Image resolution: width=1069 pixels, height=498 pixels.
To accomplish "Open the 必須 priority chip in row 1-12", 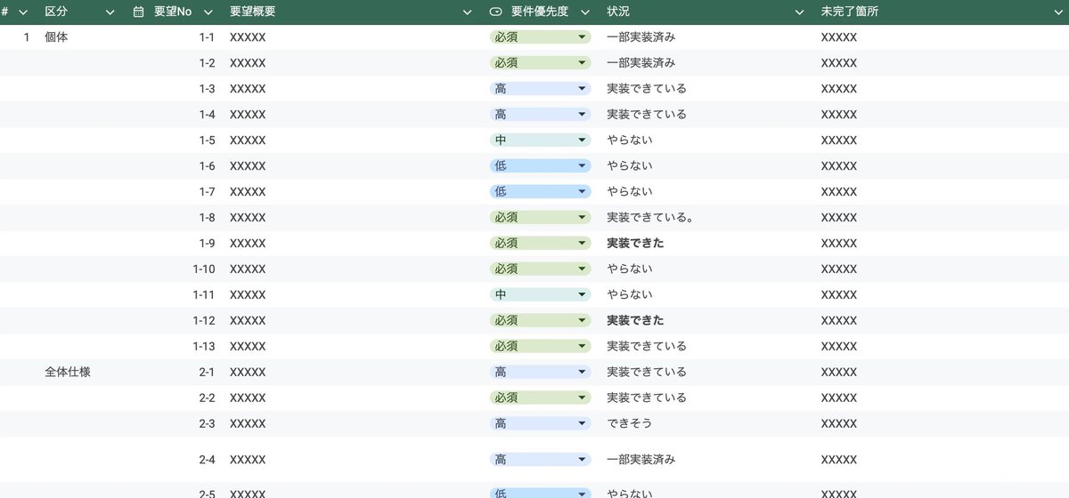I will pyautogui.click(x=540, y=321).
